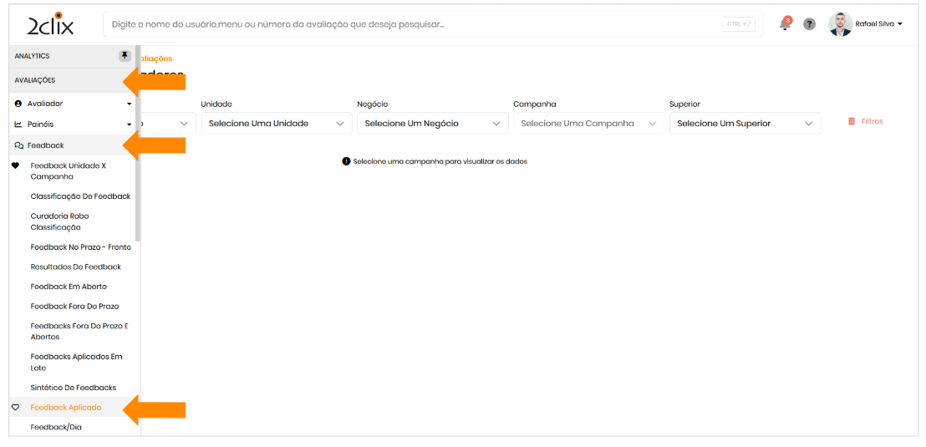The height and width of the screenshot is (447, 926).
Task: Favorite Feedback Aplicado with the heart outline
Action: point(15,408)
